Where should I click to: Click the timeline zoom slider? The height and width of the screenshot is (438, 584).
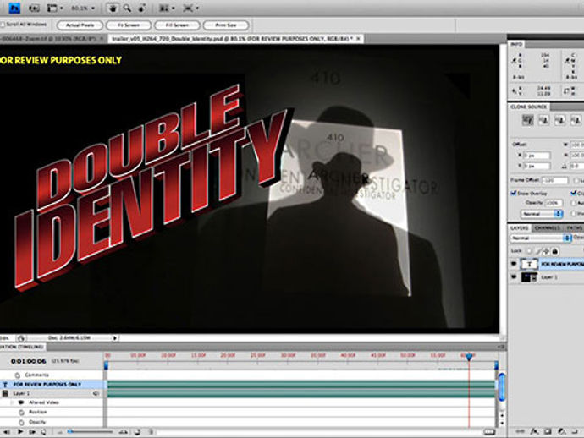[91, 432]
